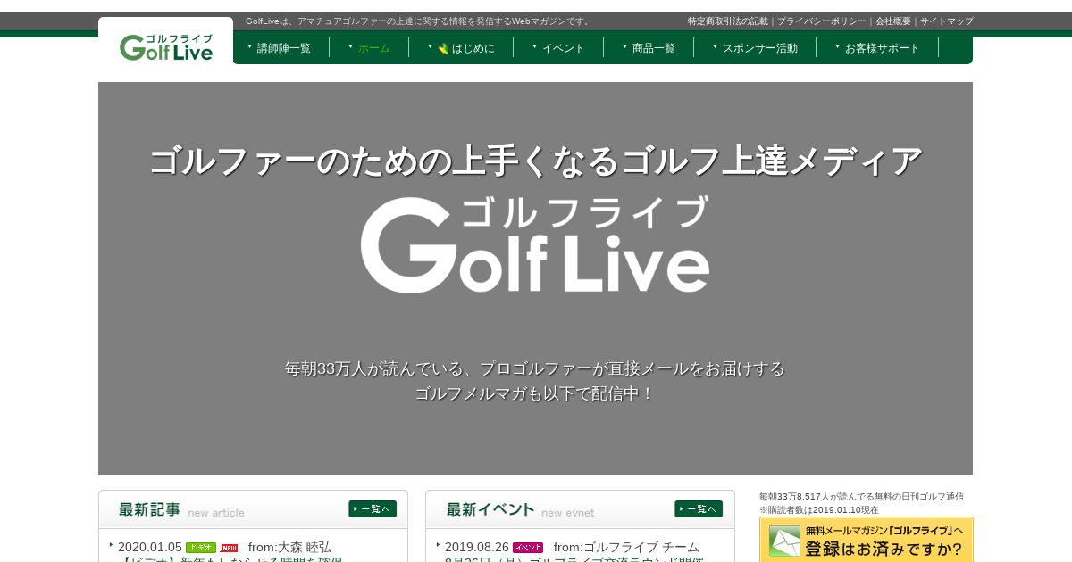Open the スポンサー活動 menu item
The height and width of the screenshot is (562, 1072).
759,48
